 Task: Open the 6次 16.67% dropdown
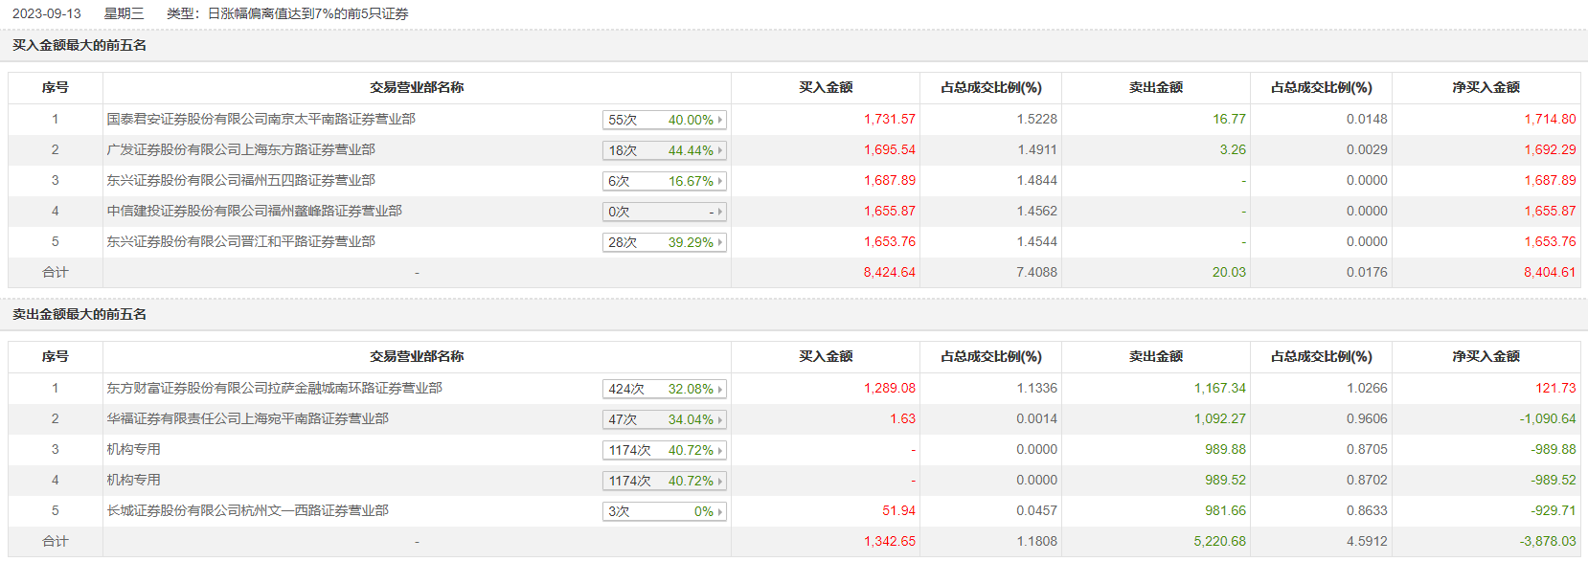pos(664,181)
